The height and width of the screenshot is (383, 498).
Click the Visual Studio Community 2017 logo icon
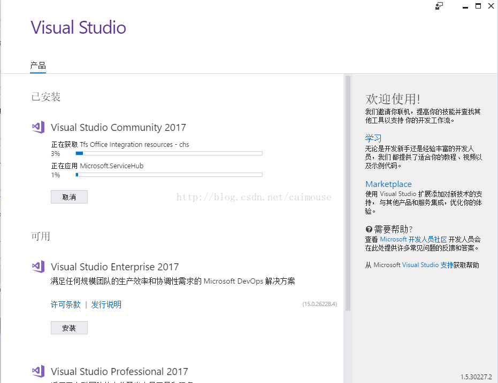point(38,127)
